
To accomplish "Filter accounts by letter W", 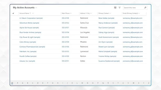I will [x=134, y=83].
